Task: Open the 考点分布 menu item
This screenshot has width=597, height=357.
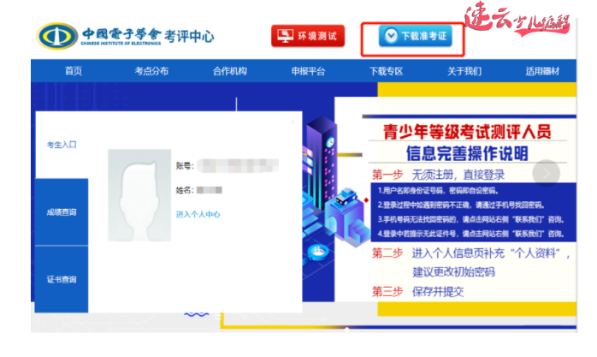Action: pos(151,72)
